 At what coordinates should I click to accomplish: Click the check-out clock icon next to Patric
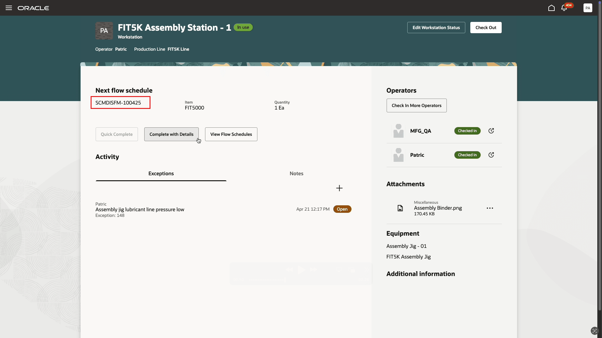491,155
